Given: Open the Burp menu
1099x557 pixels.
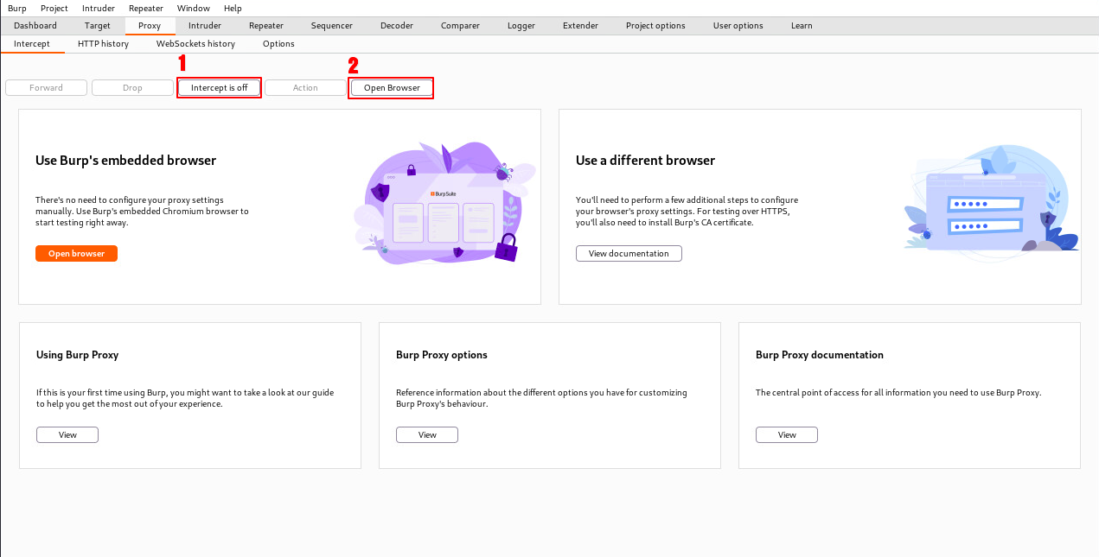Looking at the screenshot, I should pos(16,8).
